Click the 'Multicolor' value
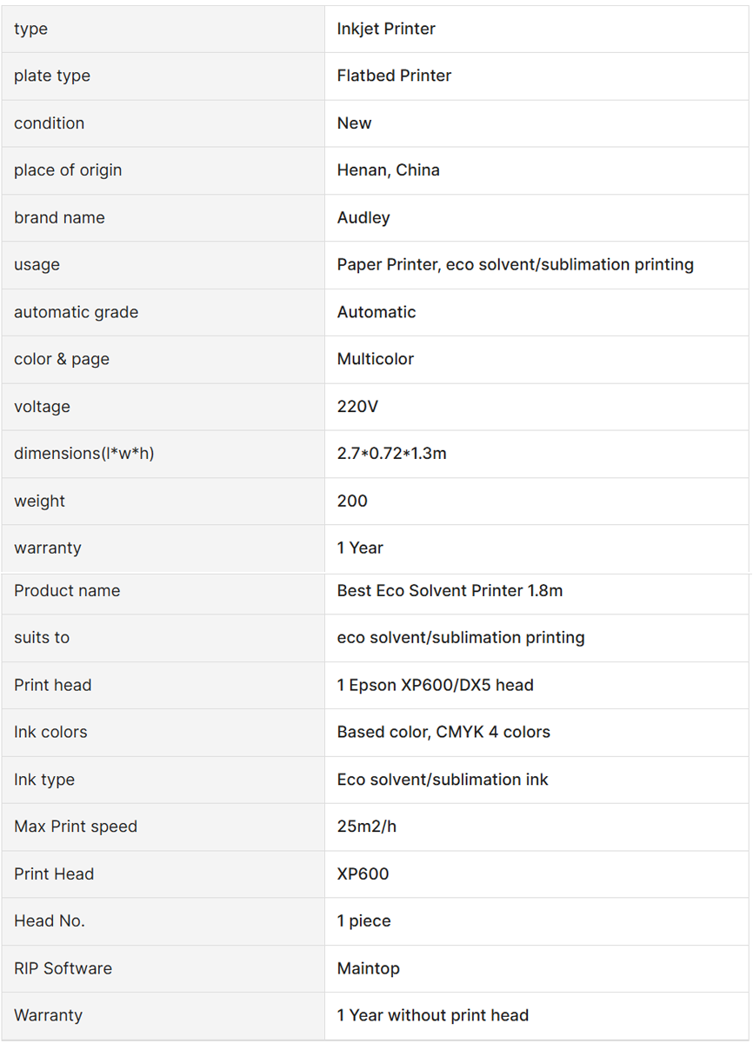753x1043 pixels. [376, 359]
